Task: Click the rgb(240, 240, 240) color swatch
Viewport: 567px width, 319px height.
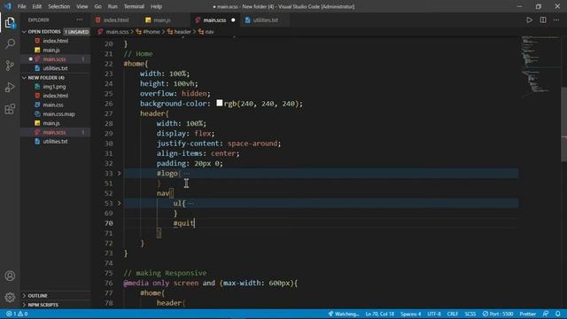Action: click(220, 103)
